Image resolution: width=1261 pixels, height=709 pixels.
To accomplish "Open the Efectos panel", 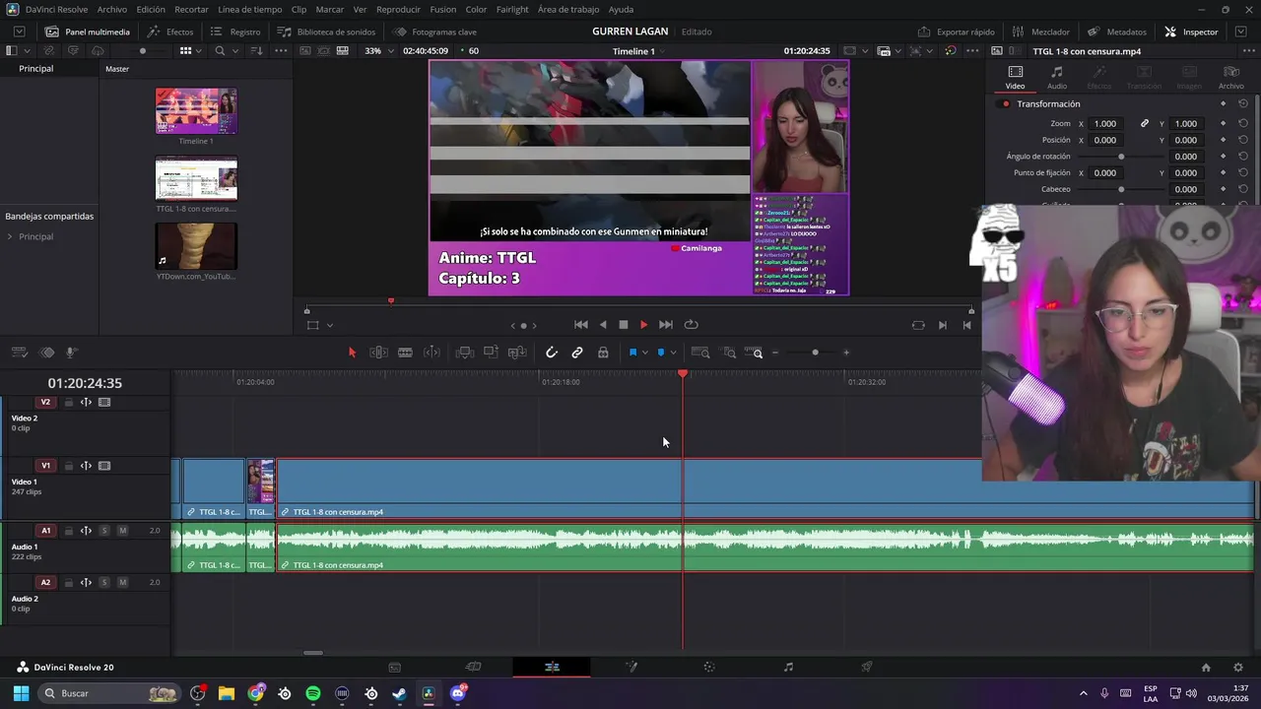I will click(170, 32).
